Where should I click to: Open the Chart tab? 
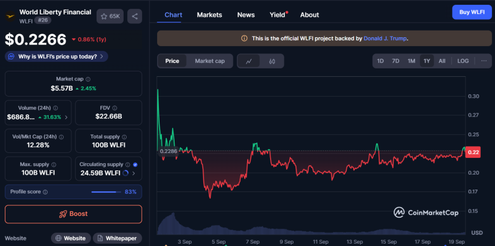(173, 15)
